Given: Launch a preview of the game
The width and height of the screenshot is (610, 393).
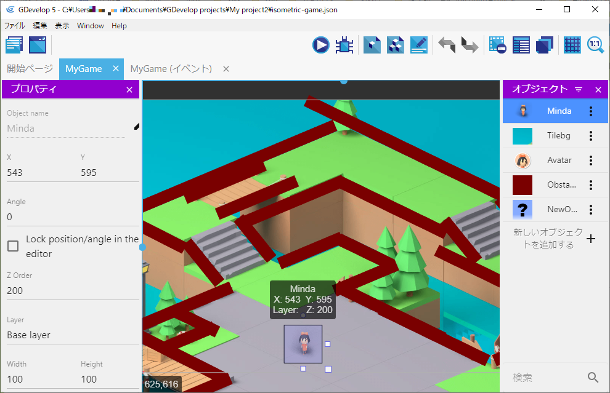Looking at the screenshot, I should [320, 44].
